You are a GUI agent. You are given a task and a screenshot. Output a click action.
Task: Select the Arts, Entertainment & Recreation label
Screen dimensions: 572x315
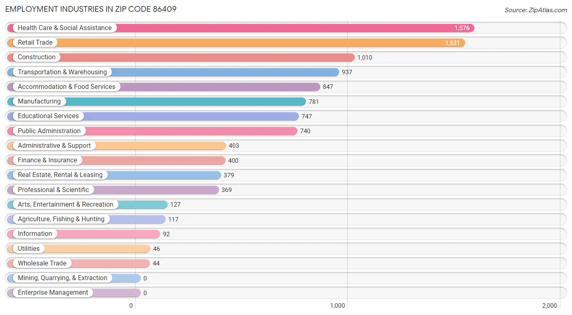(65, 205)
